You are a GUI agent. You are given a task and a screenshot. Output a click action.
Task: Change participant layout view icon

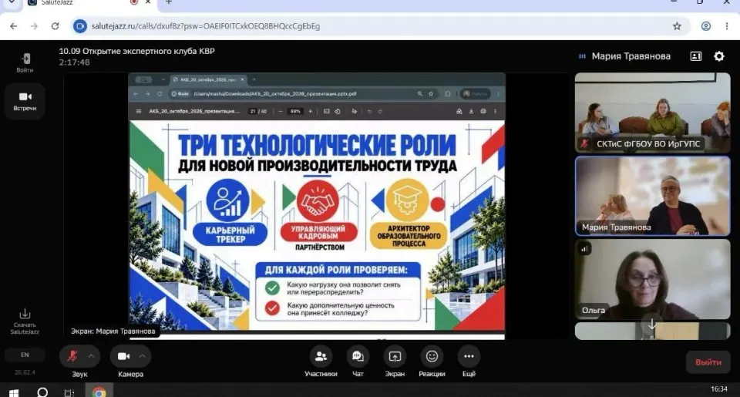pyautogui.click(x=695, y=56)
